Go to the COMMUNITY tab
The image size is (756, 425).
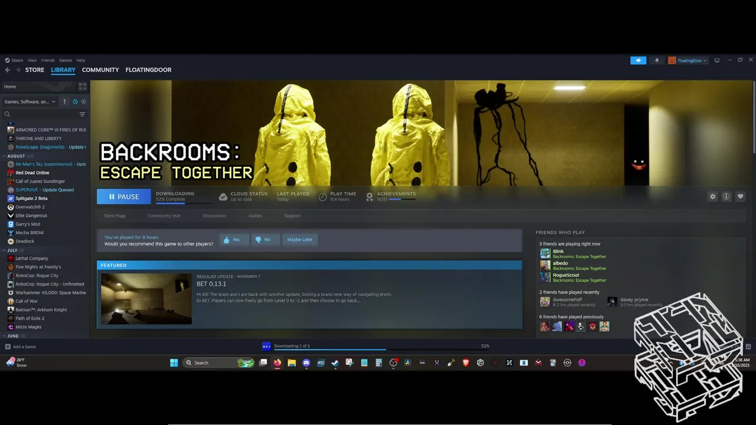100,70
